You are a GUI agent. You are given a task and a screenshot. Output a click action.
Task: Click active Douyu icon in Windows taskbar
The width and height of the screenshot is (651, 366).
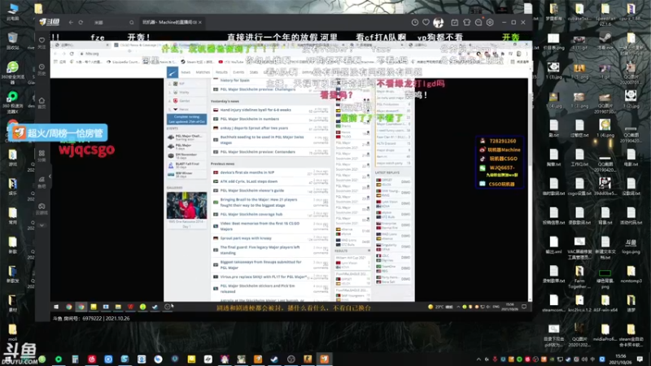(324, 359)
